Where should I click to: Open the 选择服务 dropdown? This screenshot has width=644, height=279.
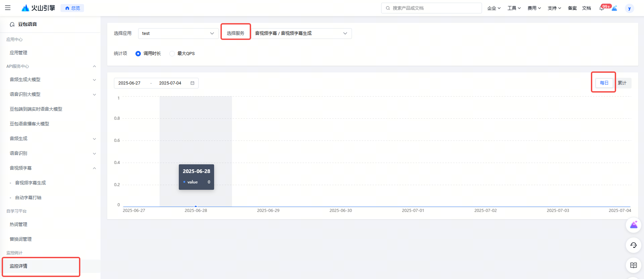coord(301,34)
